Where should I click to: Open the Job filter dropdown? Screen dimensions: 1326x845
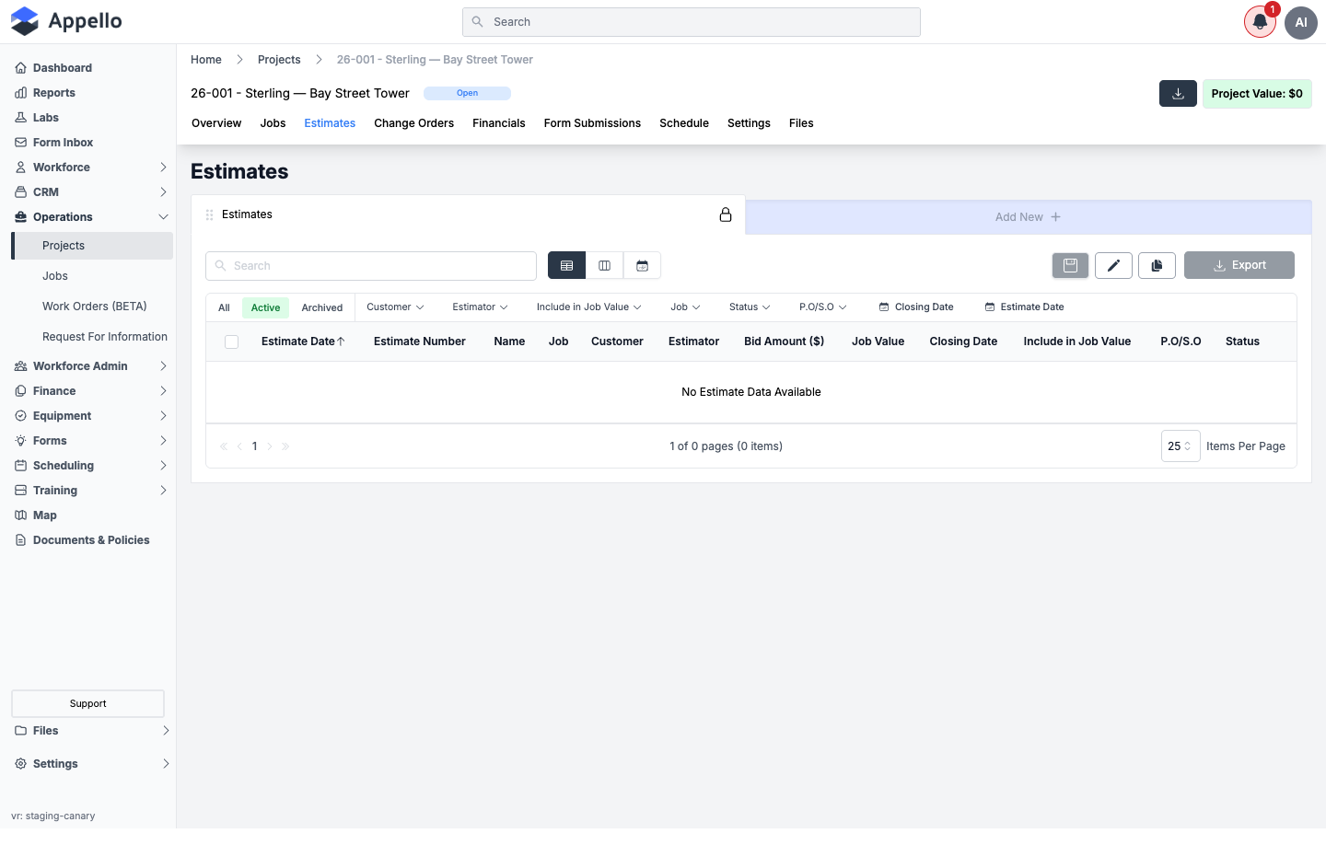(685, 307)
